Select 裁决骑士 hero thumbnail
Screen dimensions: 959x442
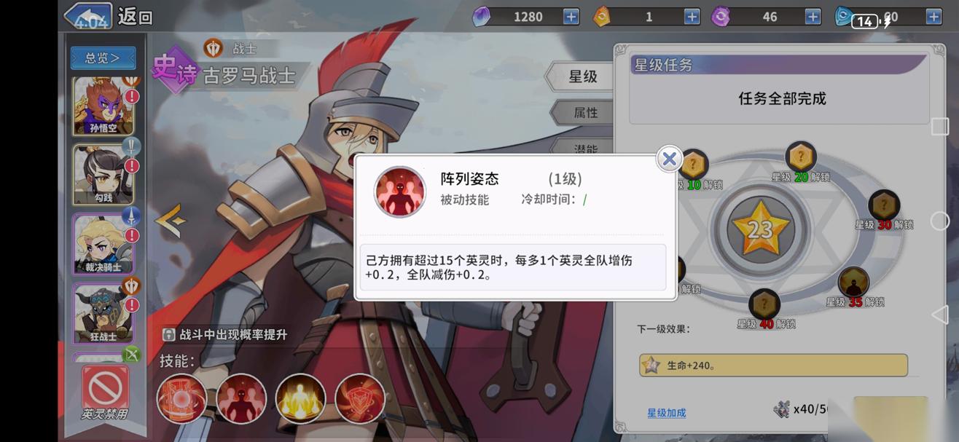coord(103,244)
